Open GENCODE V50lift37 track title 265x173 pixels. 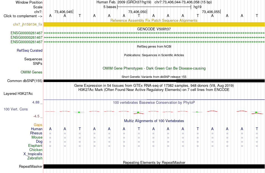[x=154, y=29]
